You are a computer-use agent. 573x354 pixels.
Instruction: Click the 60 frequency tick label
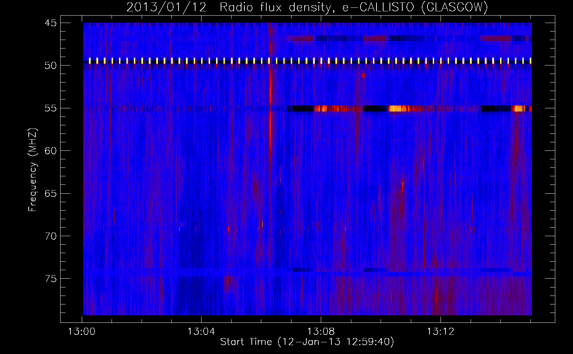[x=51, y=151]
